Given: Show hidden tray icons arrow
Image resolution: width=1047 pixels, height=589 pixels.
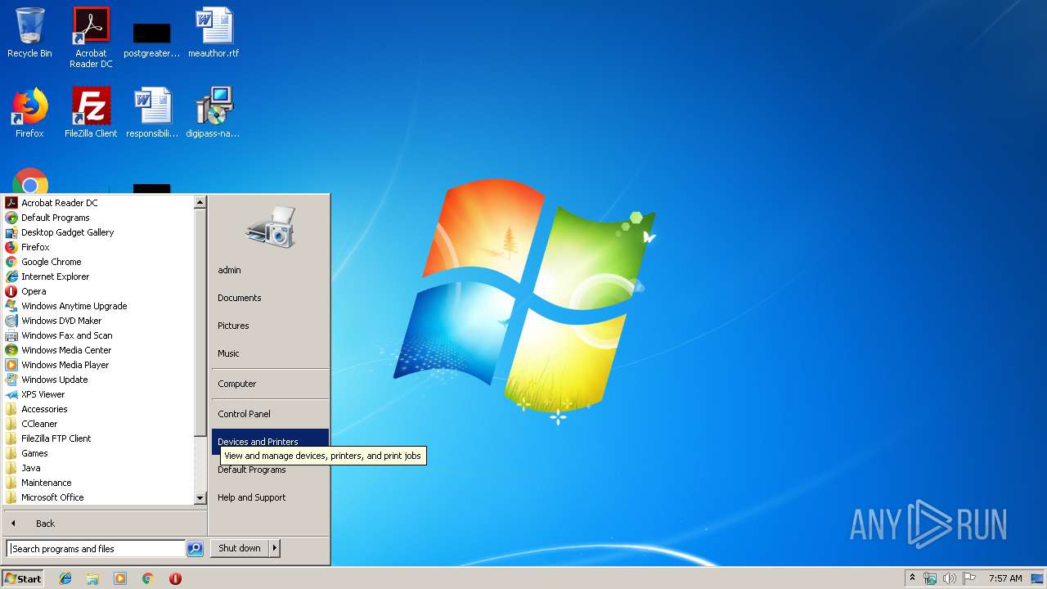Looking at the screenshot, I should coord(913,578).
